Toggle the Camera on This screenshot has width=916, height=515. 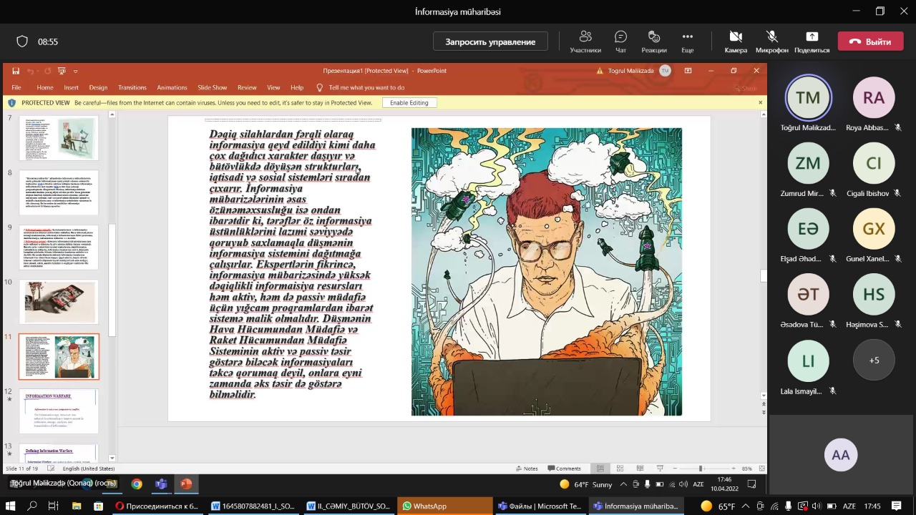pos(735,41)
